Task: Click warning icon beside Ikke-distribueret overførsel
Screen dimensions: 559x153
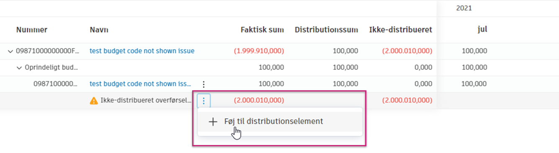Action: 94,101
